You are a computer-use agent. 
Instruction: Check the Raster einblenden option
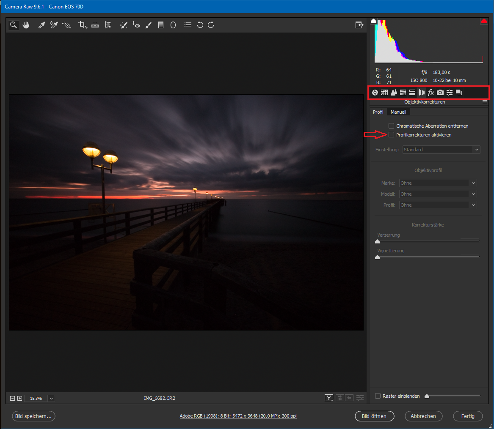(378, 396)
